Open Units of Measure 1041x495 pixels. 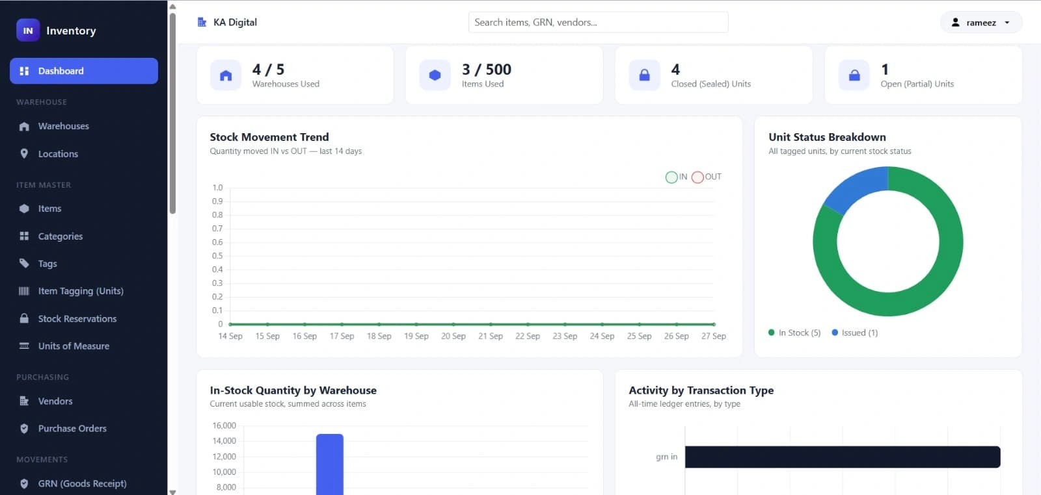click(84, 346)
